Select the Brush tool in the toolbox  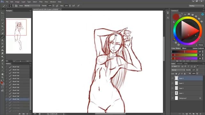pos(2,37)
